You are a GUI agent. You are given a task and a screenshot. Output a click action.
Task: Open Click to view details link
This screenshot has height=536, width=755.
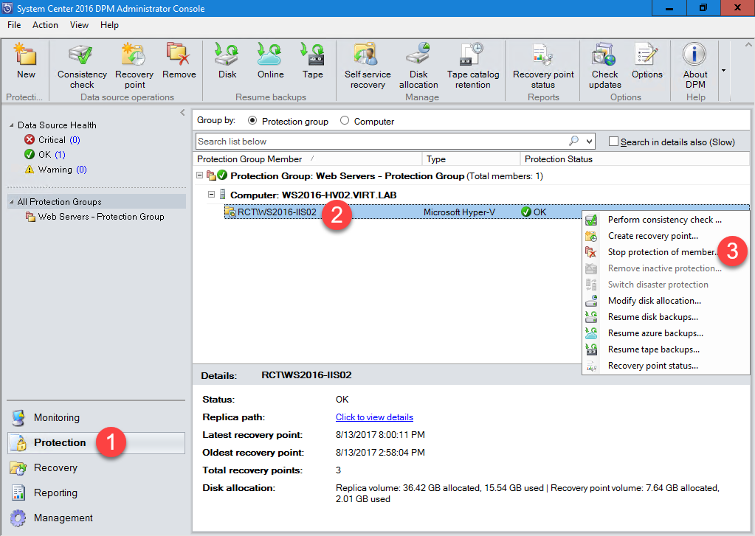pyautogui.click(x=374, y=417)
